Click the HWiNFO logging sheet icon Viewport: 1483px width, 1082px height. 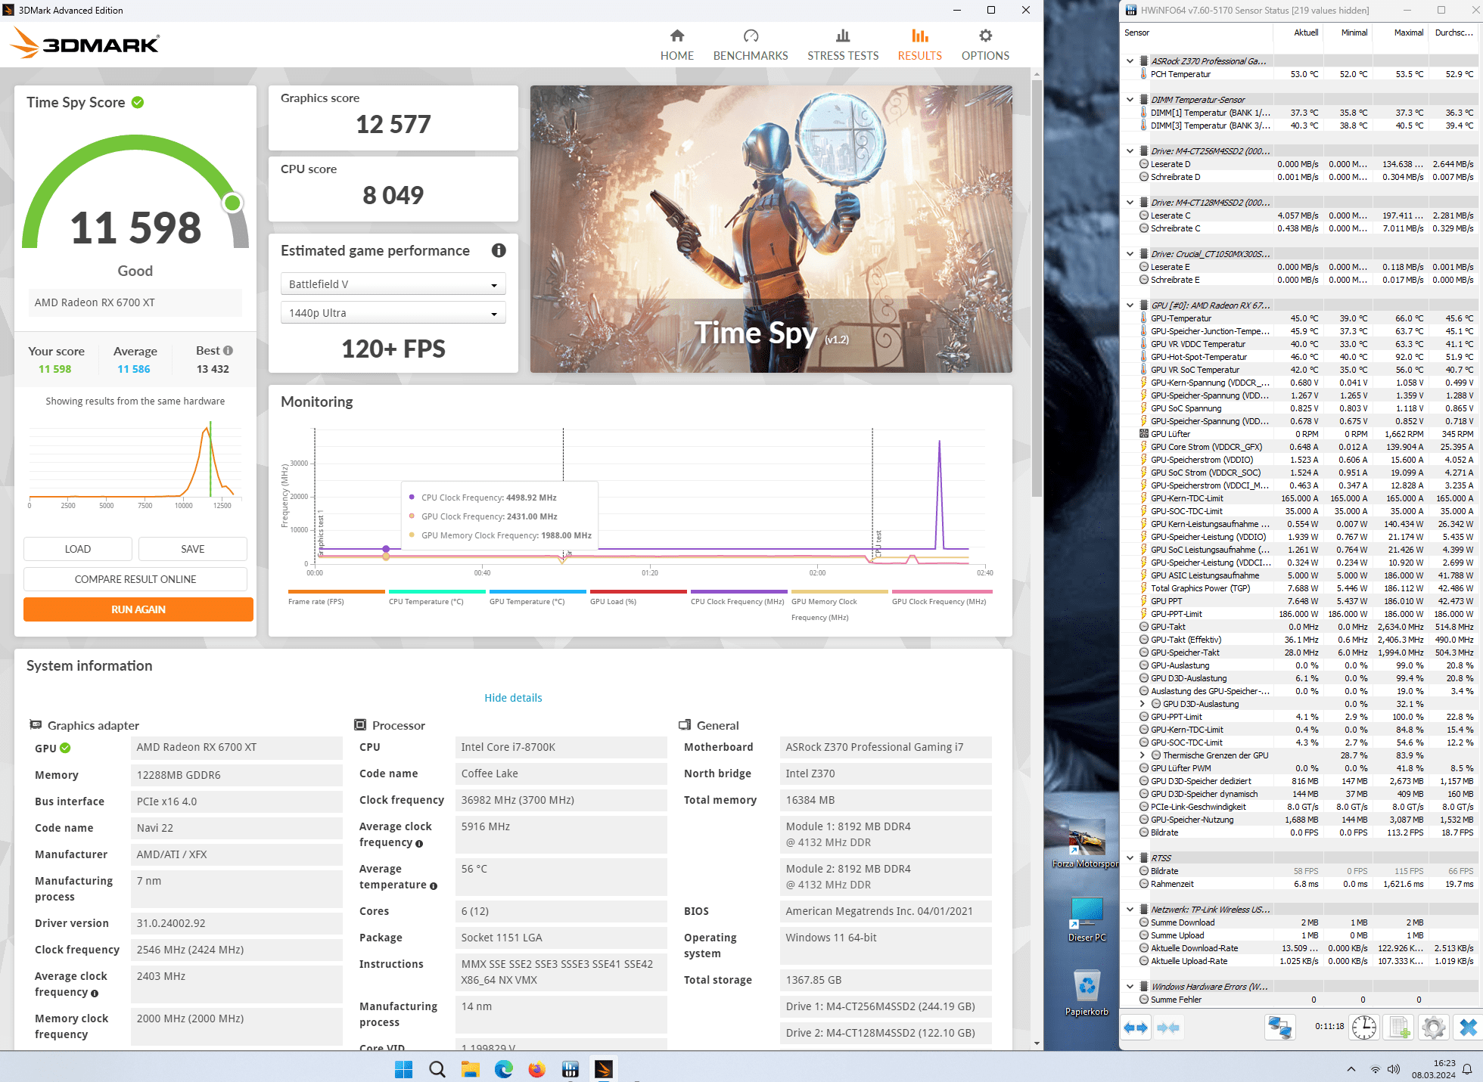1399,1028
